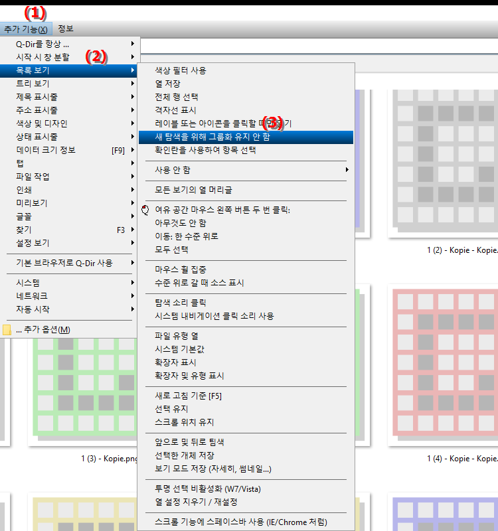Click 열 설정 지우기 / 재설정
The height and width of the screenshot is (531, 498).
tap(246, 502)
